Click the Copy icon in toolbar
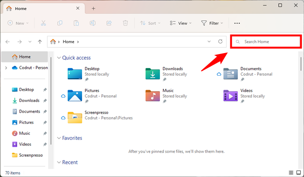The image size is (304, 177). 60,23
